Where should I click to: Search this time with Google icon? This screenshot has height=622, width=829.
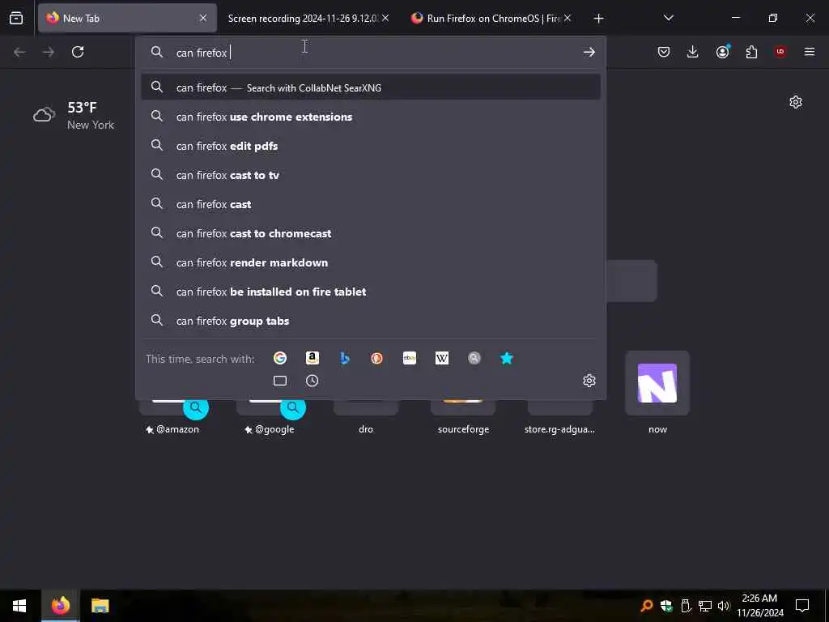pos(279,358)
